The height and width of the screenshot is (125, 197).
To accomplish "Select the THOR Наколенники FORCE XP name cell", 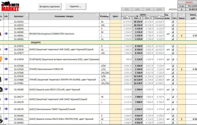I will (64, 69).
